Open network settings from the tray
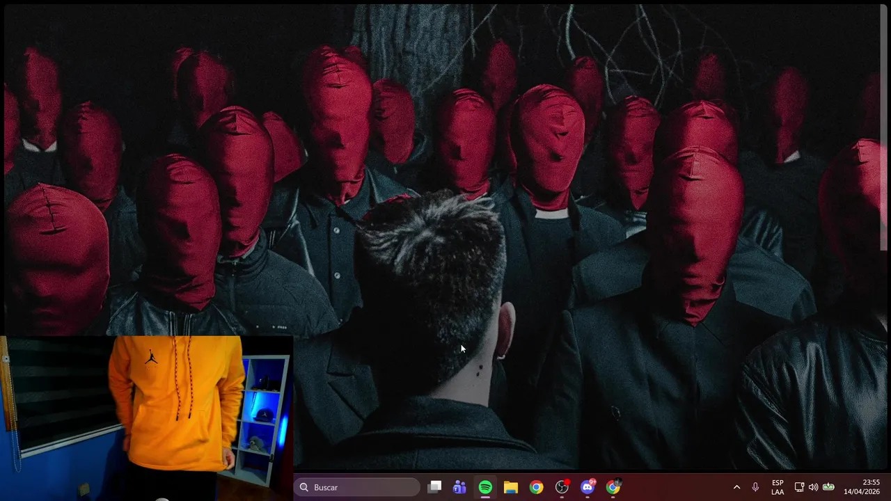The height and width of the screenshot is (501, 891). 799,487
